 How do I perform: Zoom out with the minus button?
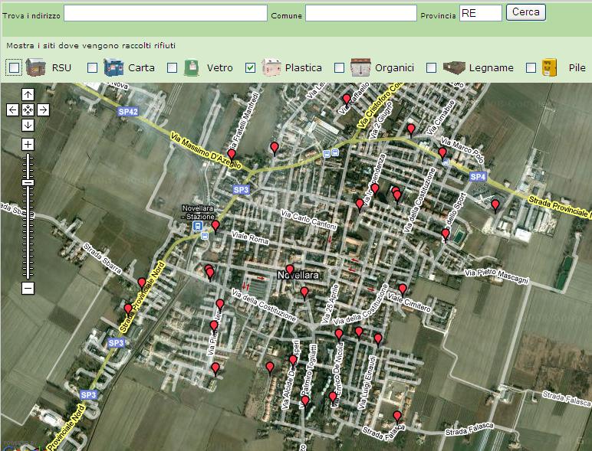pyautogui.click(x=28, y=288)
